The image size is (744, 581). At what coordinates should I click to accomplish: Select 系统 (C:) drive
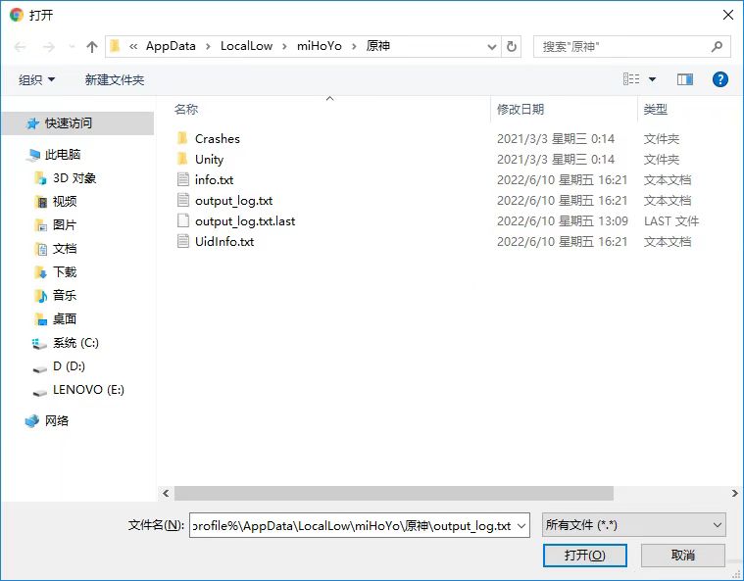click(75, 343)
